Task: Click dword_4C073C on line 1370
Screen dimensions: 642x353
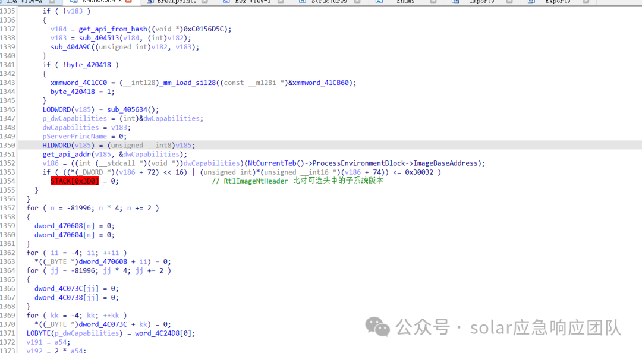Action: point(103,324)
